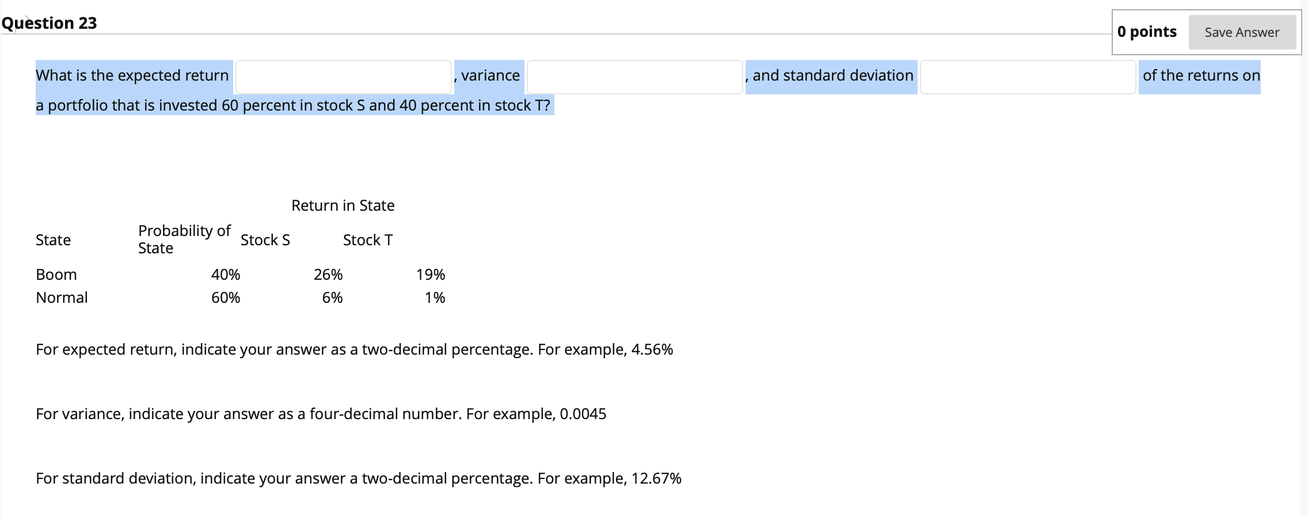Image resolution: width=1308 pixels, height=517 pixels.
Task: Click inside the expected return input field
Action: pyautogui.click(x=343, y=75)
